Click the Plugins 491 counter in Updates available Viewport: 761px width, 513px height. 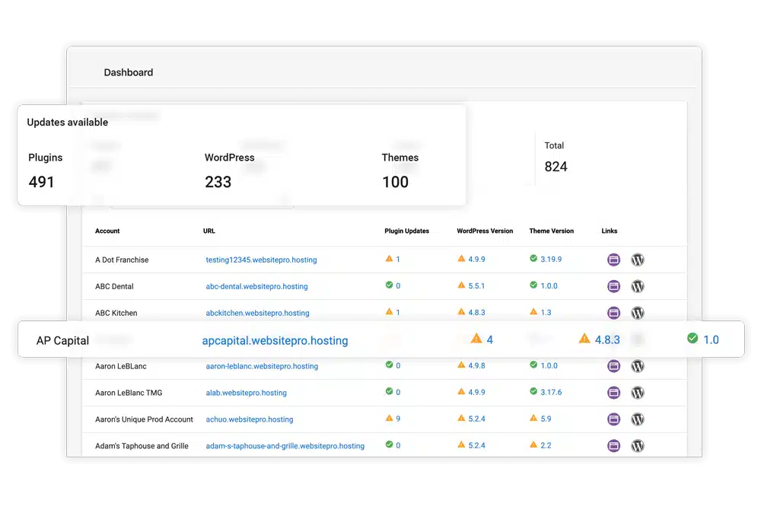(46, 170)
